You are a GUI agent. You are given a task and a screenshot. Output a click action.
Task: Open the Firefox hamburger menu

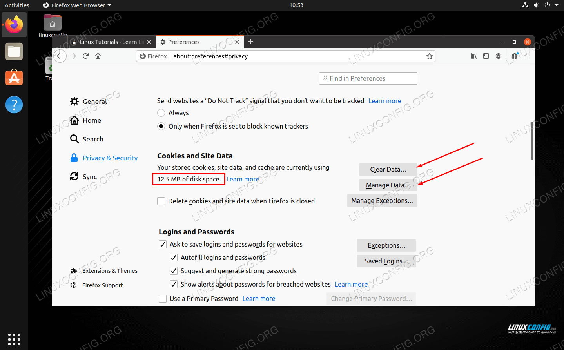(x=527, y=56)
